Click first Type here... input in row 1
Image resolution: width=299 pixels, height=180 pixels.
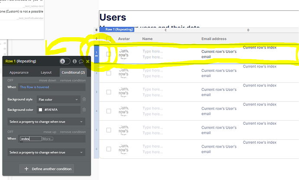[x=153, y=51]
